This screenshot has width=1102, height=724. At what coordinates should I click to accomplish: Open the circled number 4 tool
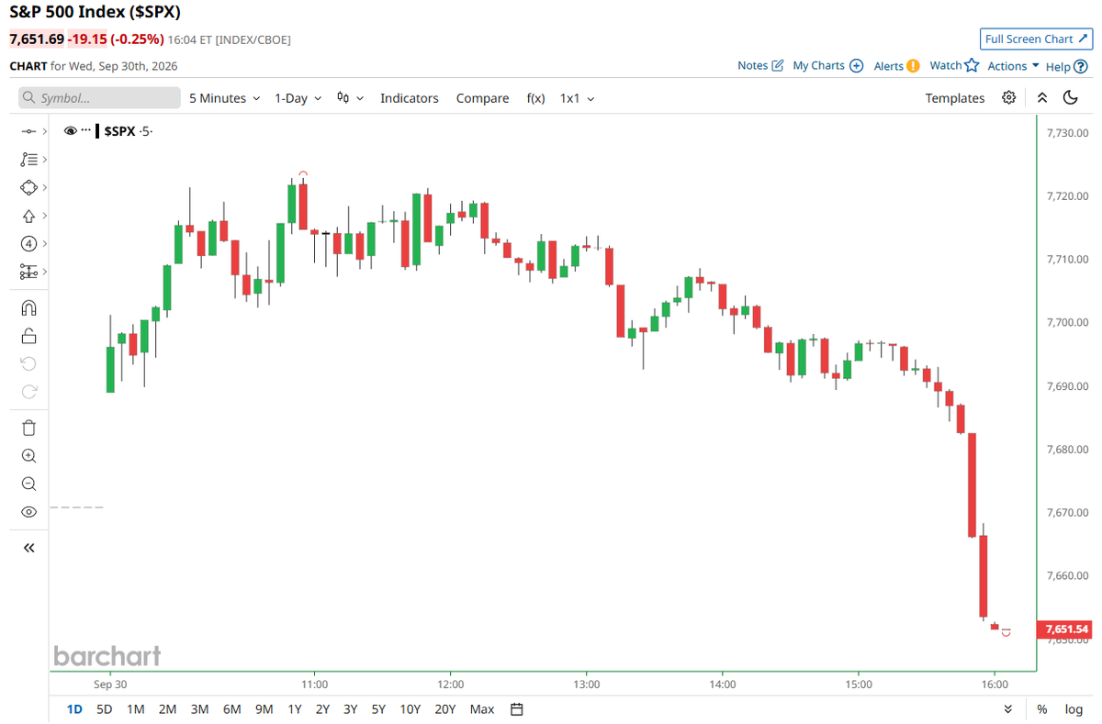pyautogui.click(x=28, y=243)
